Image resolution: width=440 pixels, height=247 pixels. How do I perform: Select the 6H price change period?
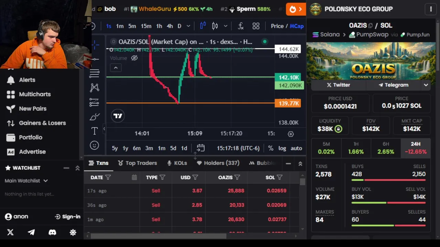click(386, 148)
